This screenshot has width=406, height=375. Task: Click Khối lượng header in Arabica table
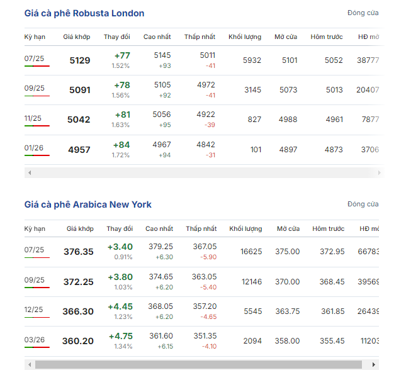point(245,229)
